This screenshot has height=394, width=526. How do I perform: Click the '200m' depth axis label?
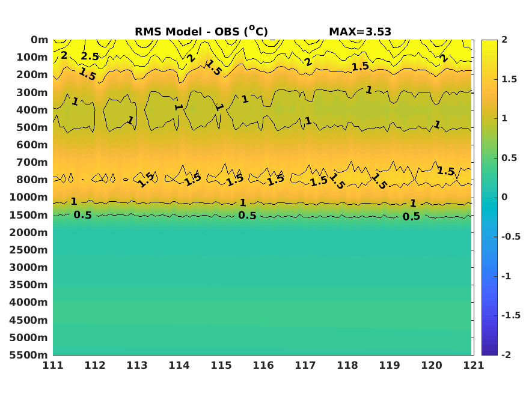(x=32, y=74)
